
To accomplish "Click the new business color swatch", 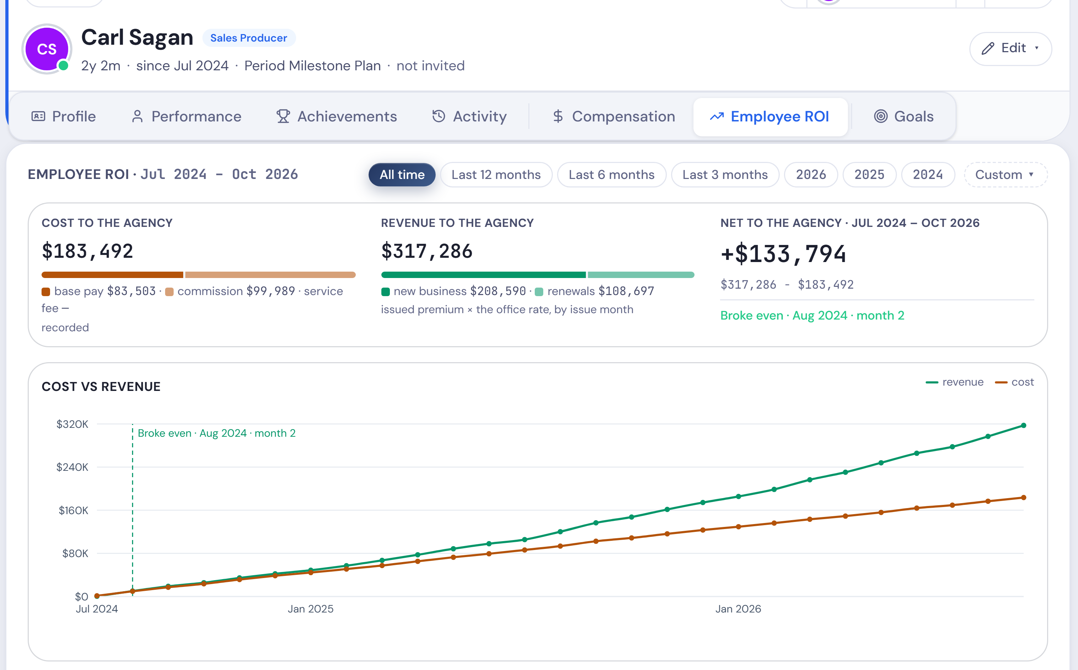I will click(386, 292).
